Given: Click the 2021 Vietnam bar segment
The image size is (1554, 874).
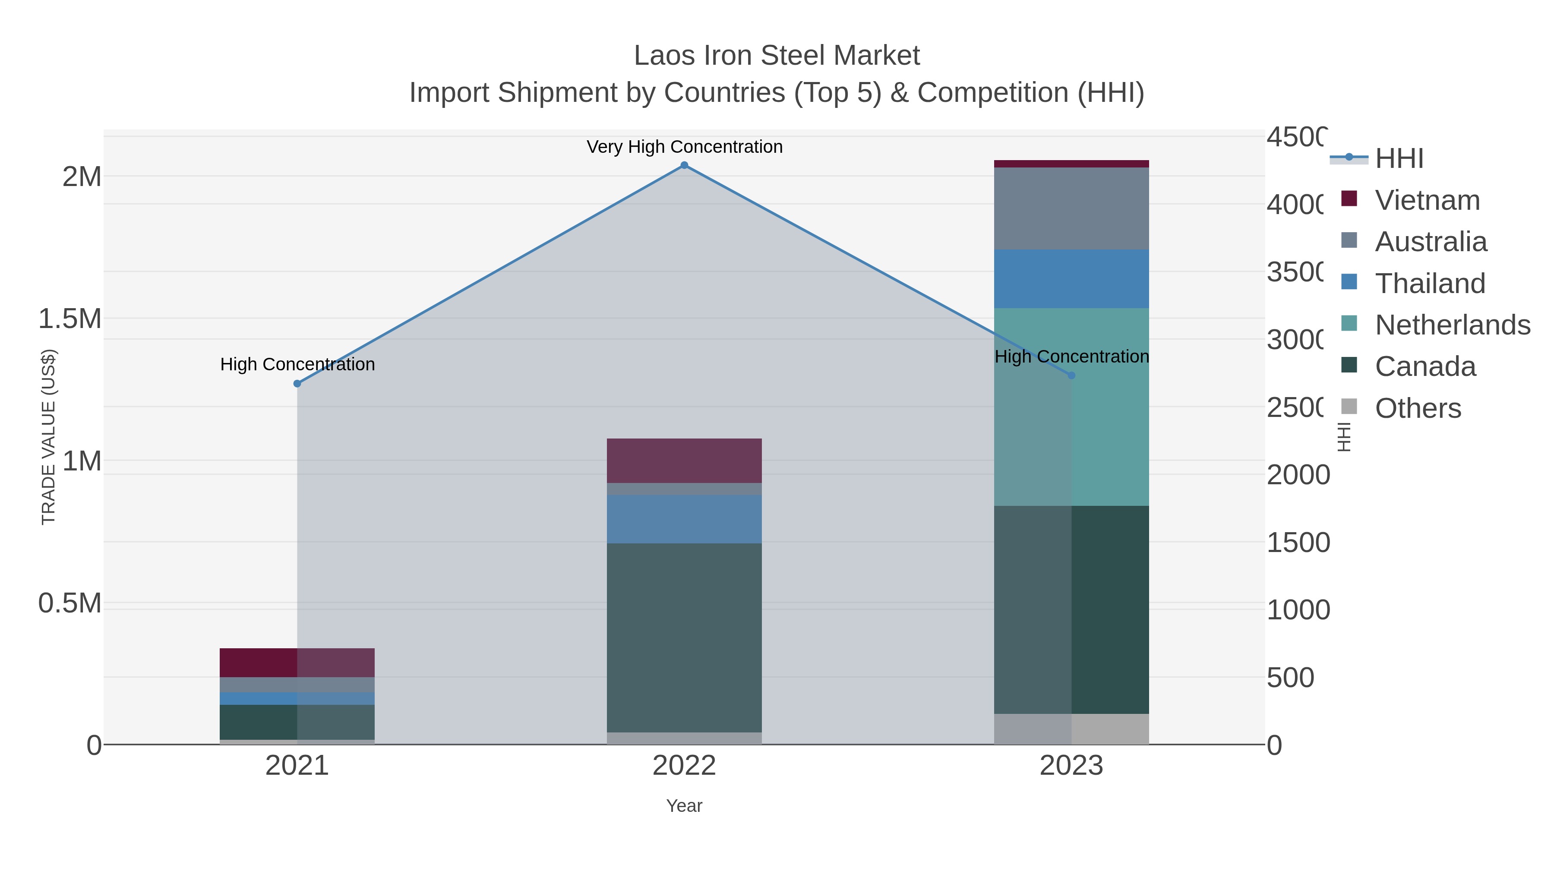Looking at the screenshot, I should pyautogui.click(x=297, y=663).
